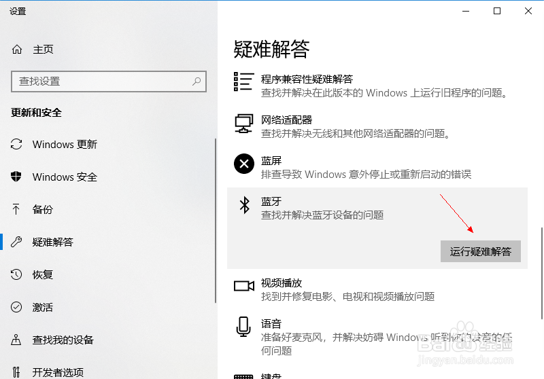Select 疑难解答 sidebar entry
The width and height of the screenshot is (544, 379).
[x=53, y=242]
